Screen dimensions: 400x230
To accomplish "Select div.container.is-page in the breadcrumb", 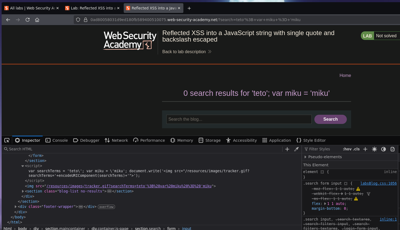I will click(x=110, y=229).
